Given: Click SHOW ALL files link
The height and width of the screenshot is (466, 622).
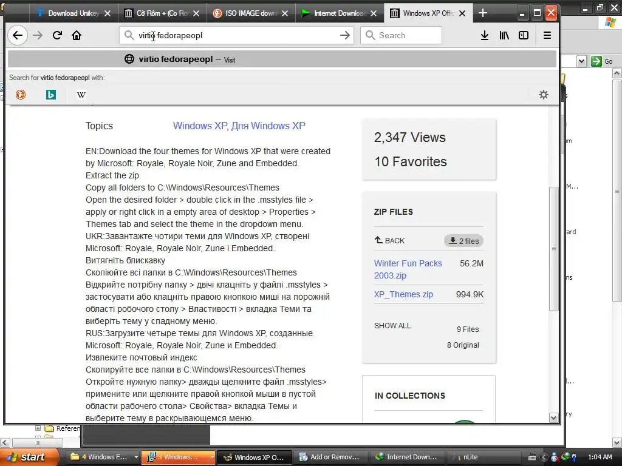Looking at the screenshot, I should (392, 326).
